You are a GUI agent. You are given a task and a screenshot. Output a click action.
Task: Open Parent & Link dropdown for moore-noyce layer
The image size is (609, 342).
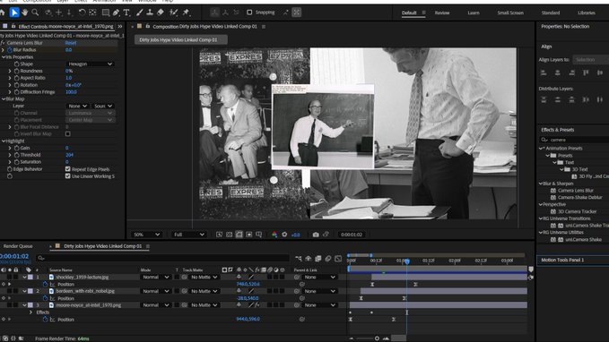tap(319, 305)
